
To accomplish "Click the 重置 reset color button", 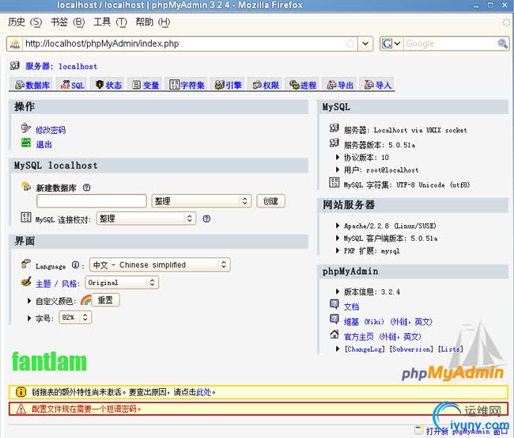I will 105,300.
